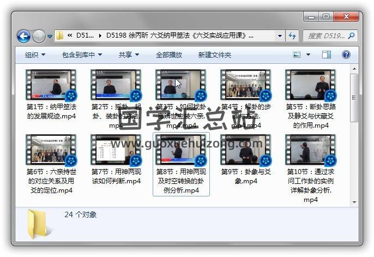Toggle the preview pane icon
The image size is (374, 257).
pyautogui.click(x=326, y=55)
